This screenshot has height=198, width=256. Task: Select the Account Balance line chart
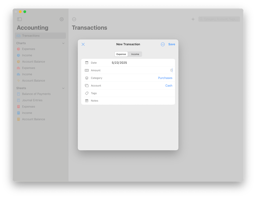(33, 80)
